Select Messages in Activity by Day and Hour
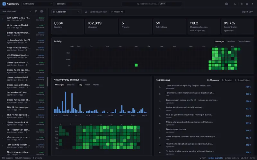This screenshot has width=257, height=160. pyautogui.click(x=59, y=85)
